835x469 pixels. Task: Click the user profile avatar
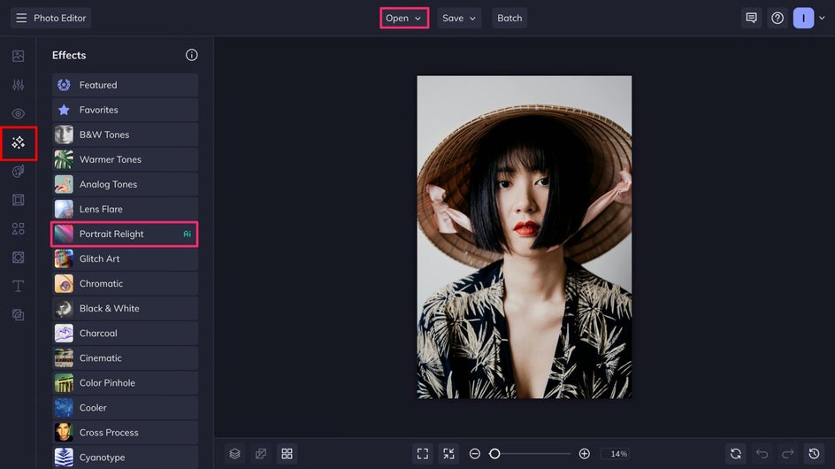[x=803, y=18]
